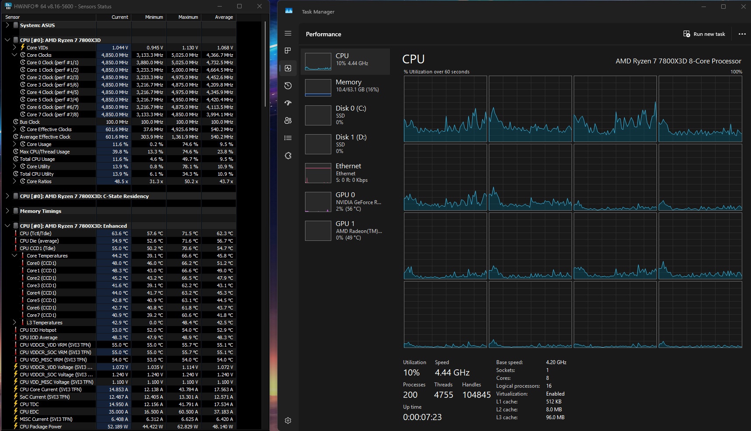
Task: Select Max CPU/Thread Usage row
Action: pos(119,152)
